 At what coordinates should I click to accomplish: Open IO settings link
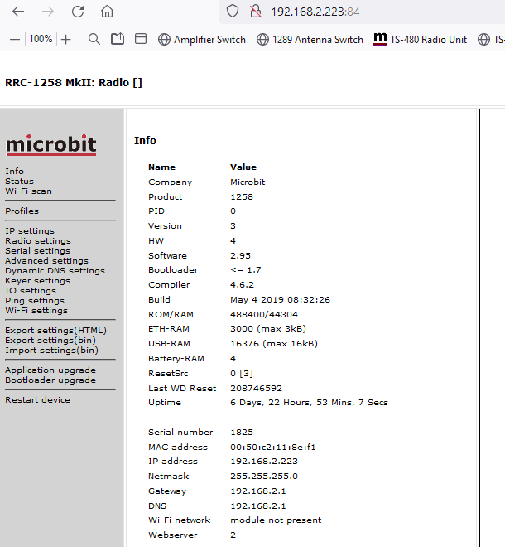tap(31, 291)
